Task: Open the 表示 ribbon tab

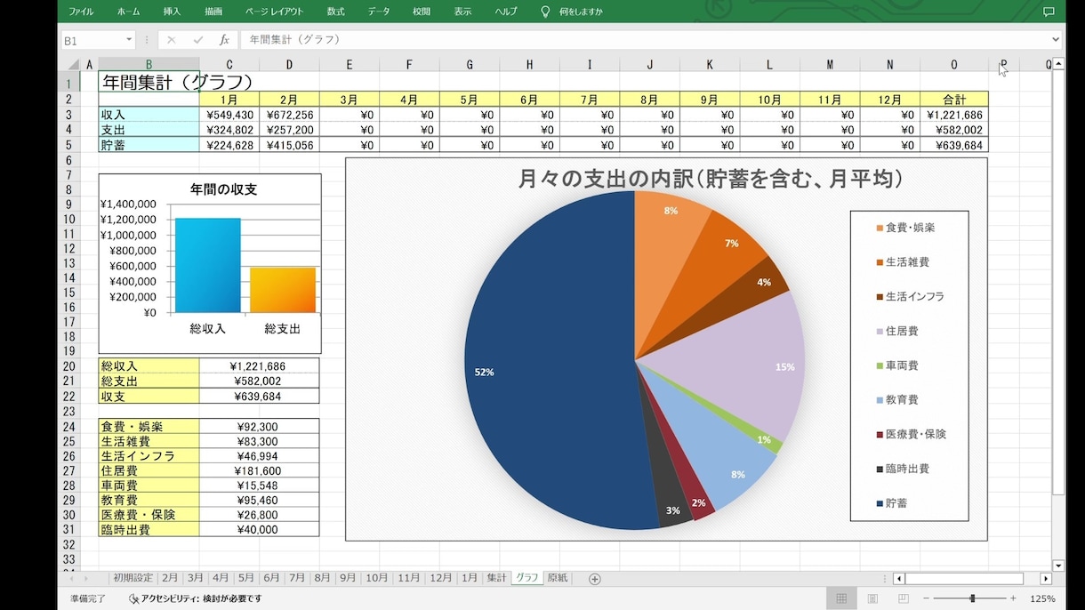Action: click(462, 12)
